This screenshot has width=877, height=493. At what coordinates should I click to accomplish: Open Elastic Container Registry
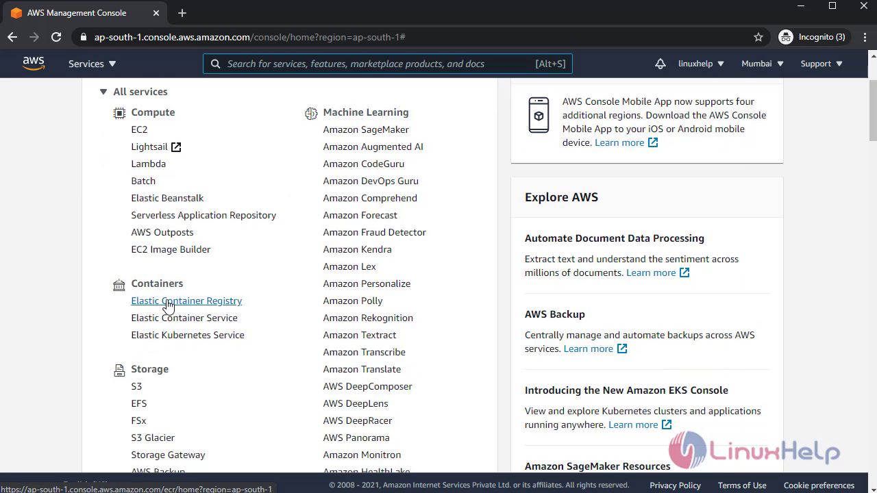(x=186, y=301)
